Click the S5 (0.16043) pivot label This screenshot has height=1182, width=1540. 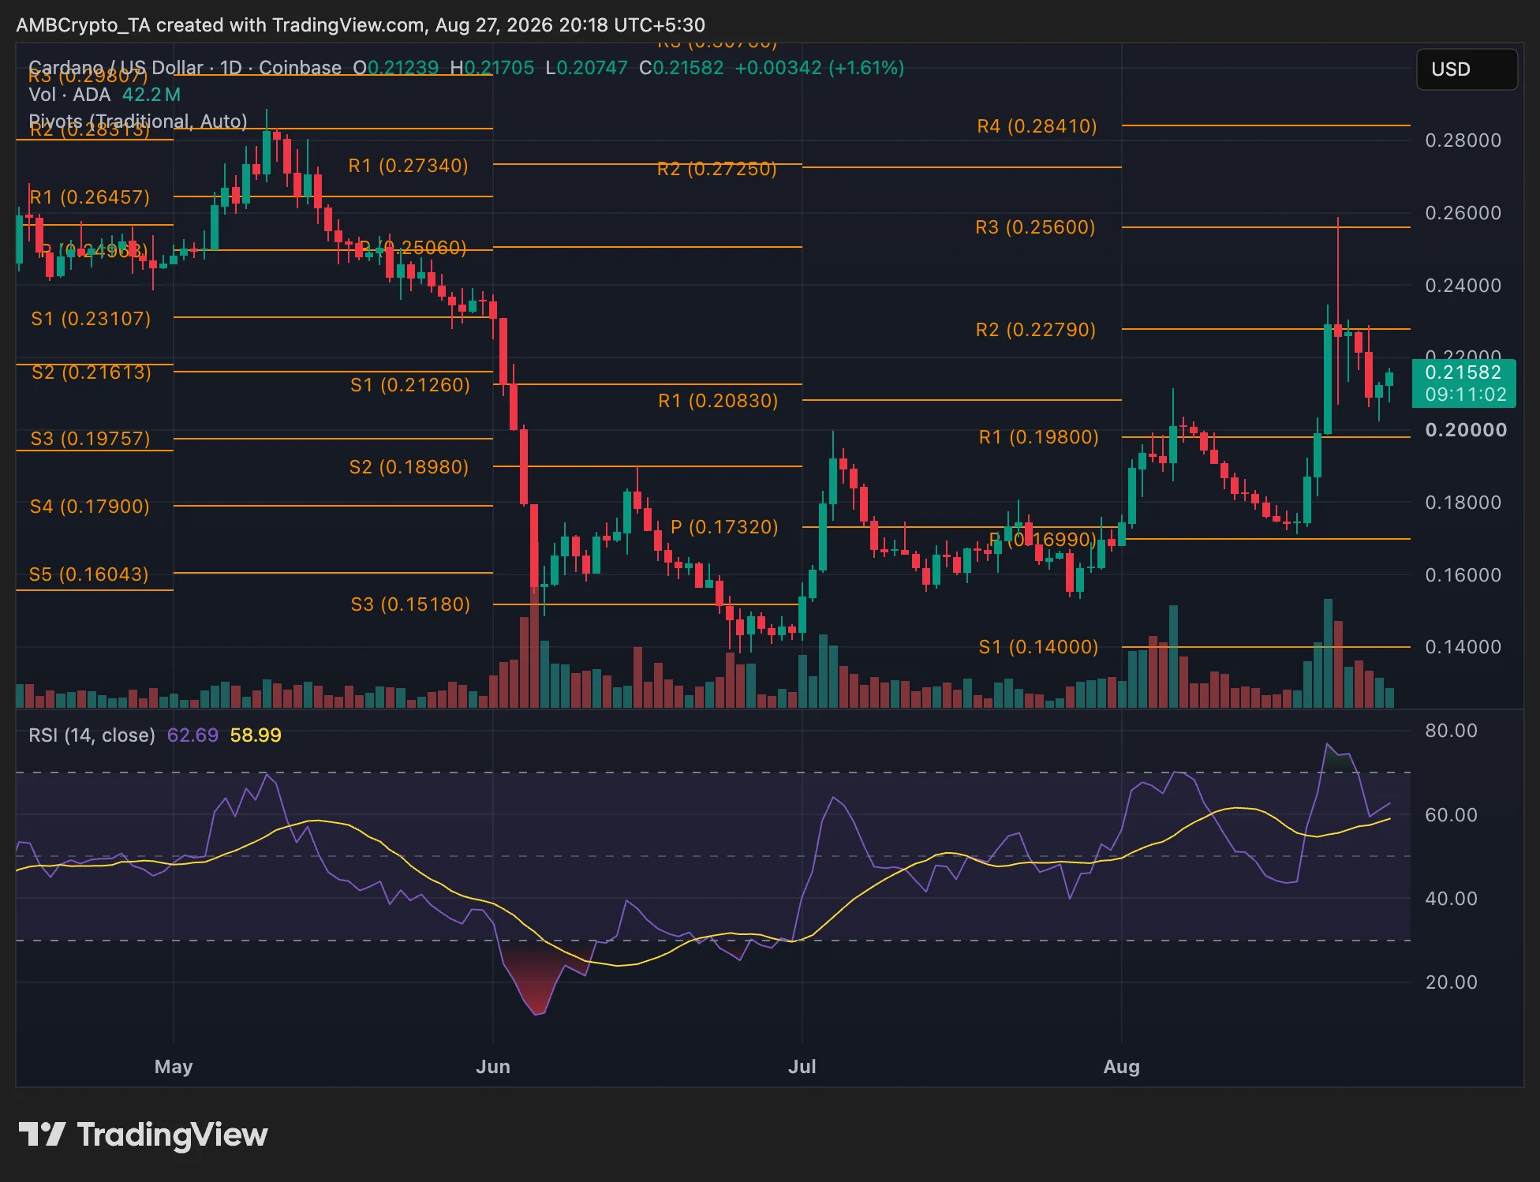coord(88,574)
